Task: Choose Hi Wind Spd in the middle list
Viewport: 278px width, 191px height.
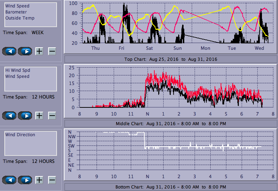Action: pyautogui.click(x=17, y=70)
